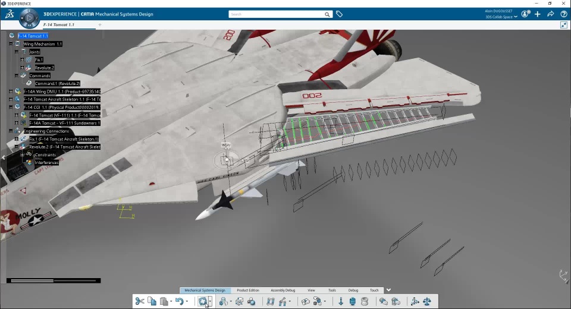The width and height of the screenshot is (571, 309).
Task: Open the 3DS Compass play button
Action: 29,17
